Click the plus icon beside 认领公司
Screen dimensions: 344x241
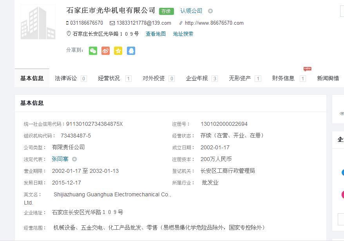click(210, 11)
